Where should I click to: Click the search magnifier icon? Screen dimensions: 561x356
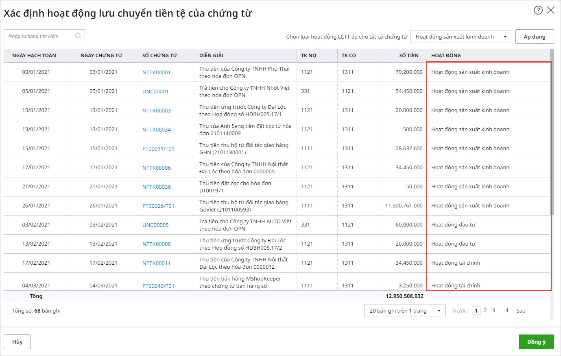pyautogui.click(x=78, y=36)
